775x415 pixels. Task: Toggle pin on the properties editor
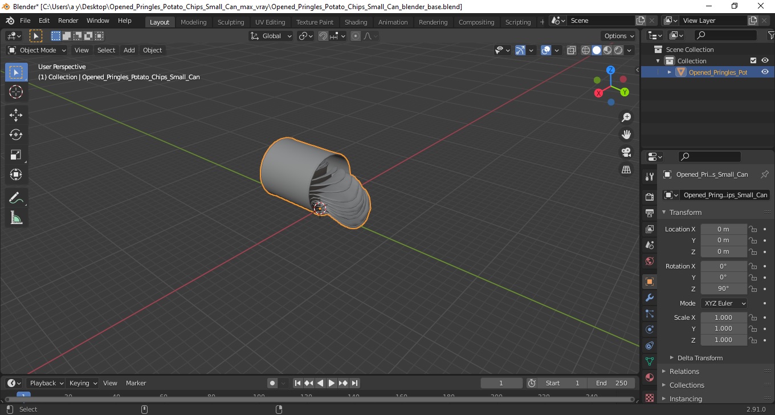[x=765, y=174]
